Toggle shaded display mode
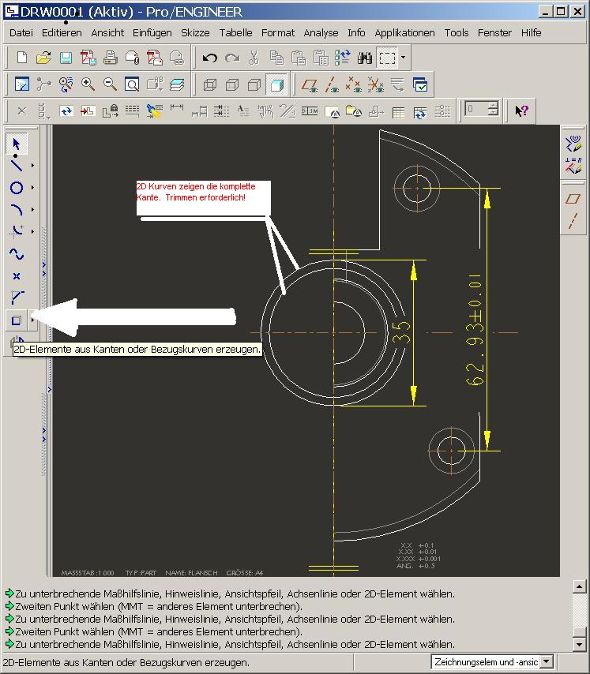 tap(276, 84)
